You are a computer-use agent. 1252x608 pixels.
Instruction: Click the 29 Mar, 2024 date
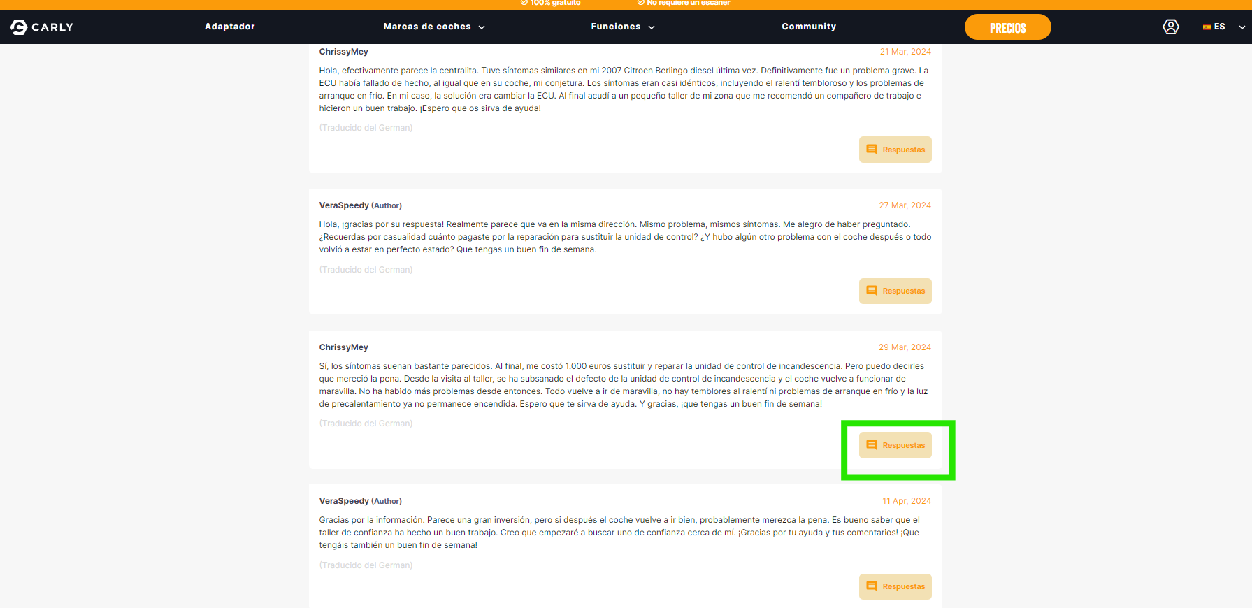click(905, 347)
